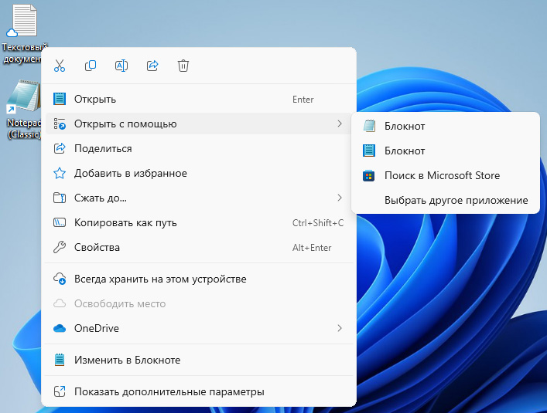Click the Enter shortcut hint text

(x=303, y=100)
